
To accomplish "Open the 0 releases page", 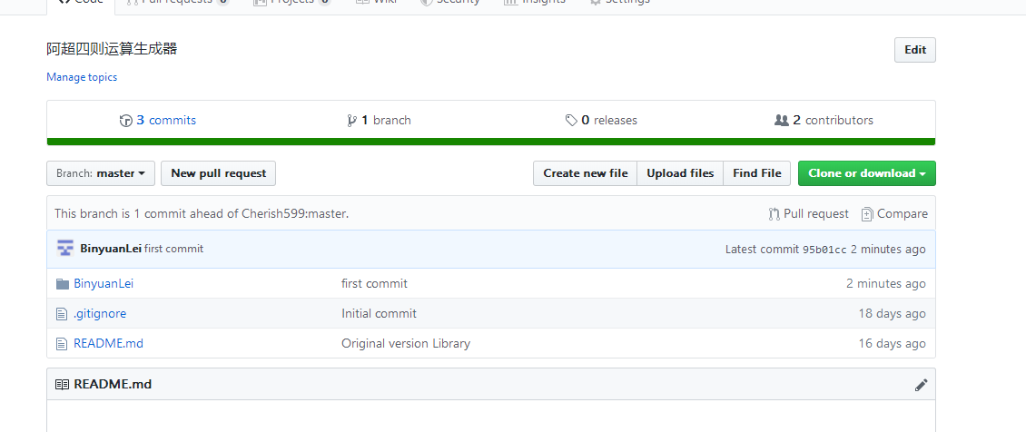I will (601, 121).
